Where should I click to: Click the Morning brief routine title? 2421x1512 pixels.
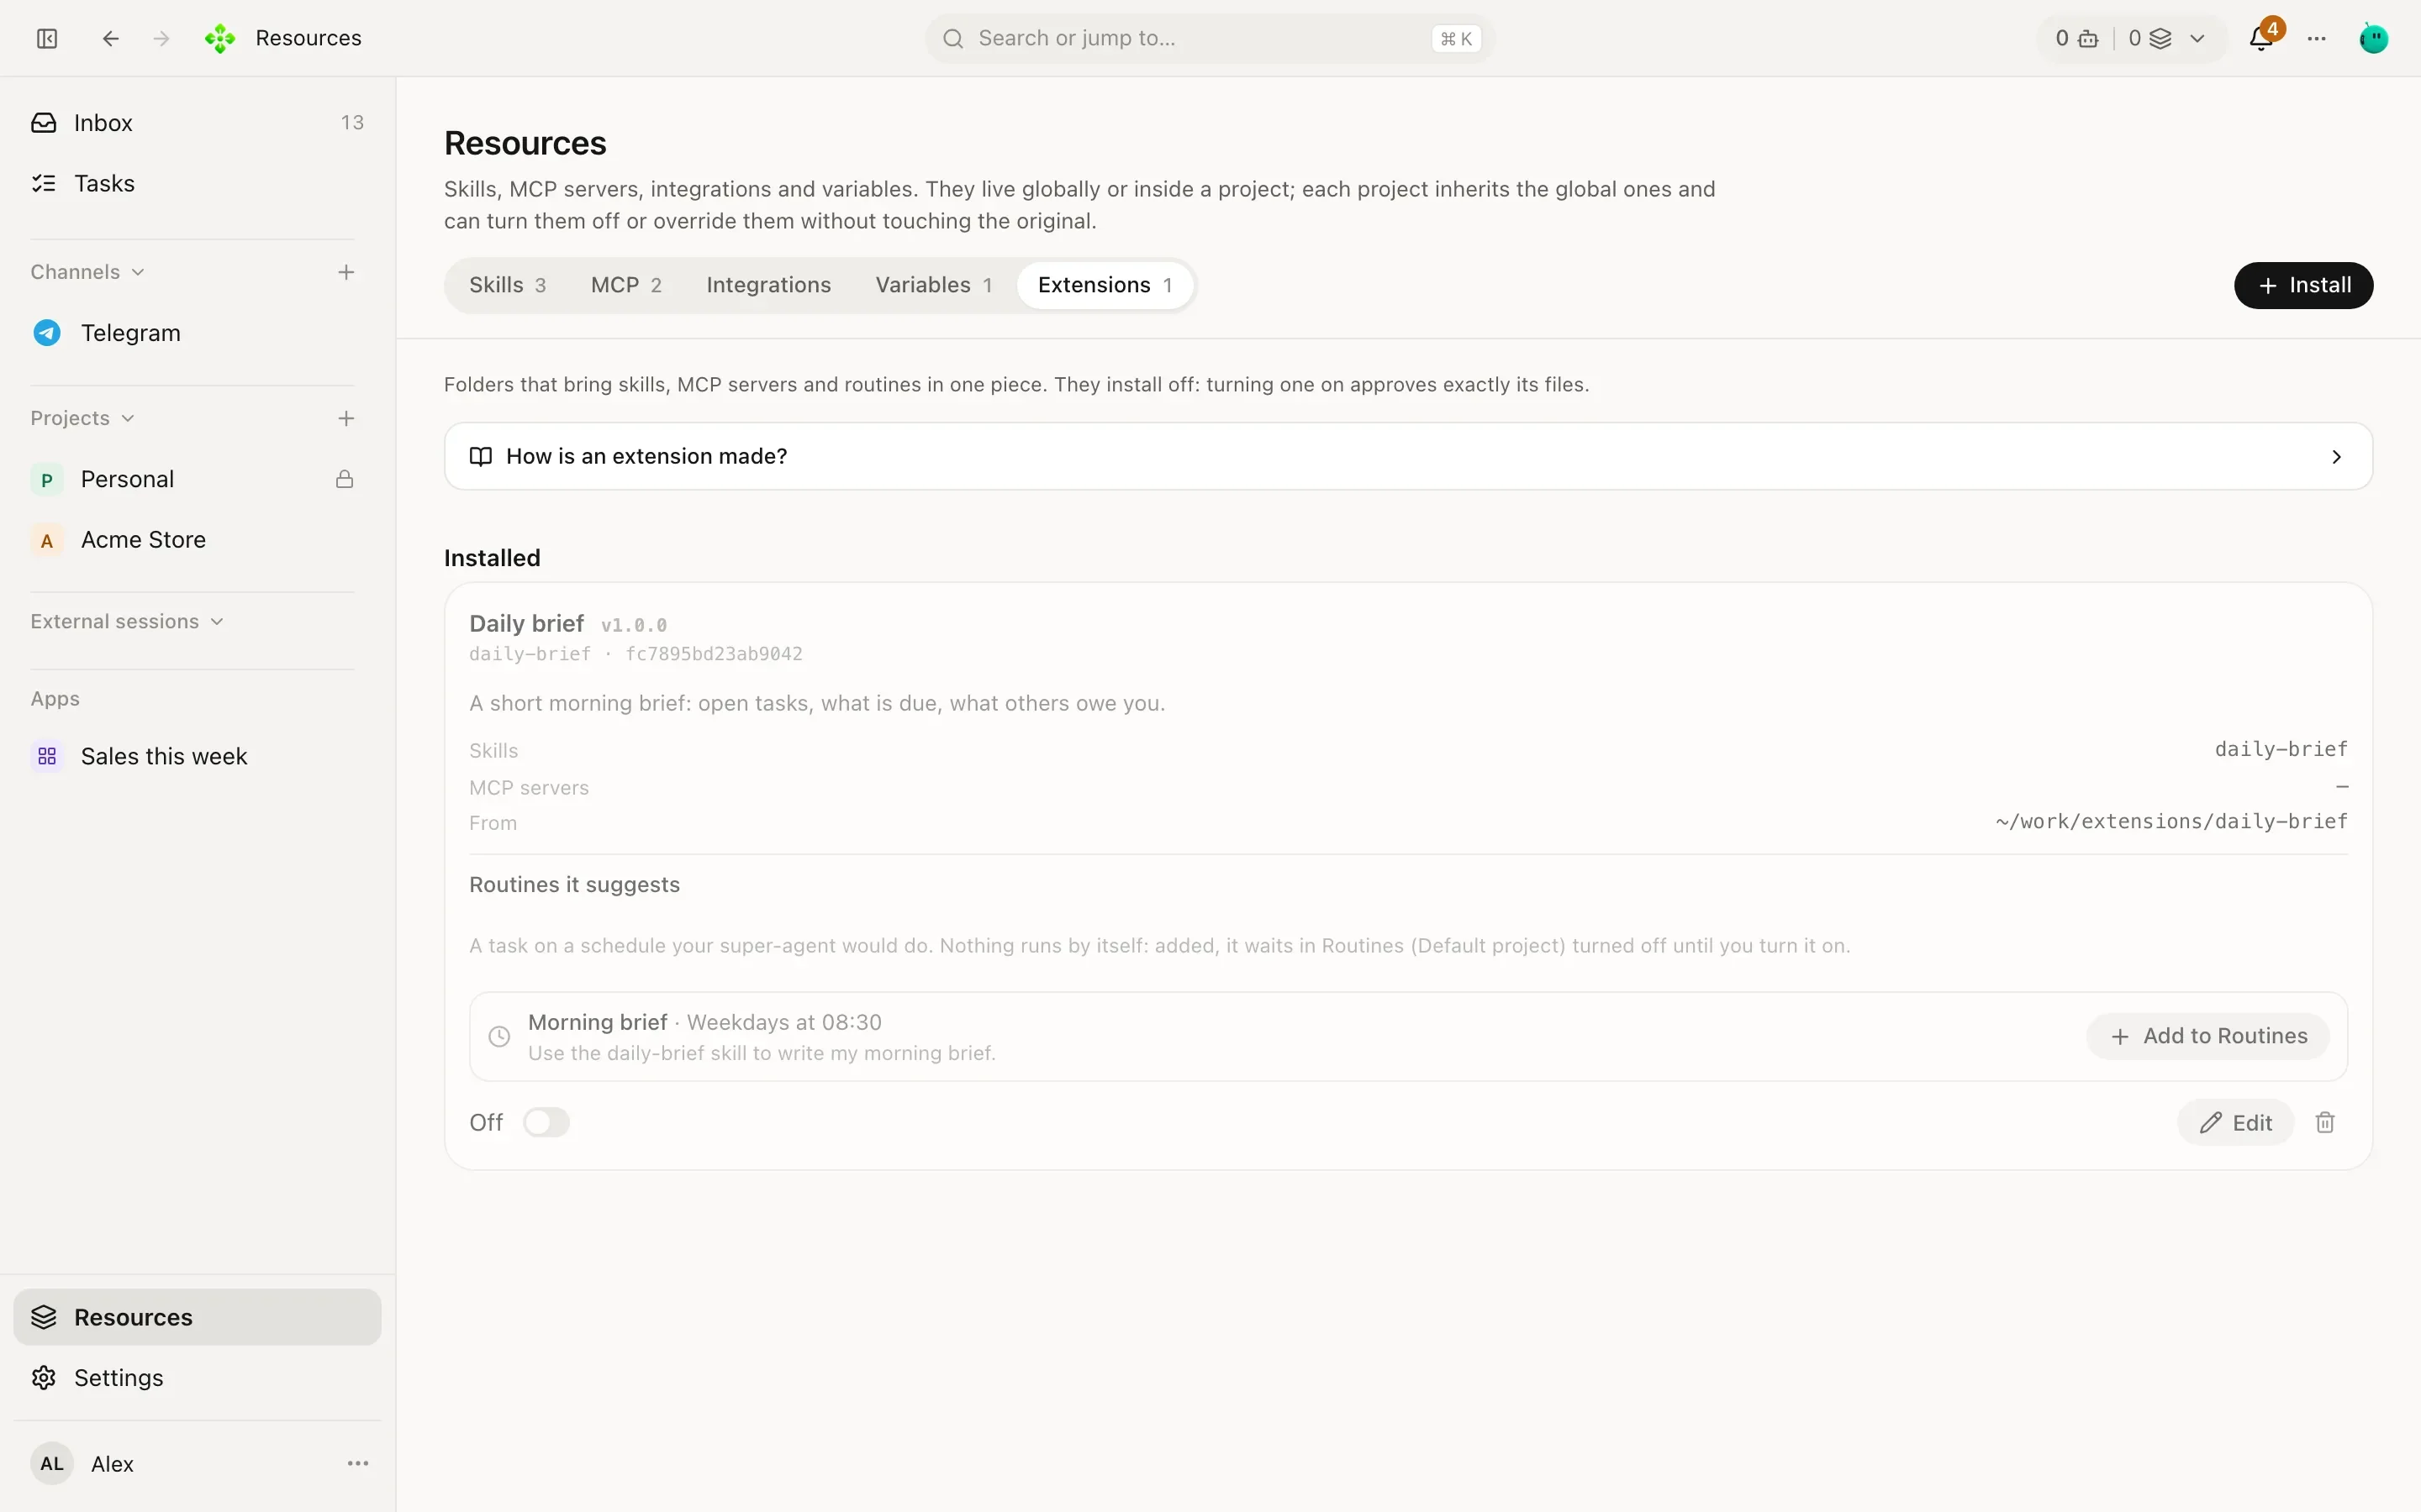click(x=597, y=1022)
